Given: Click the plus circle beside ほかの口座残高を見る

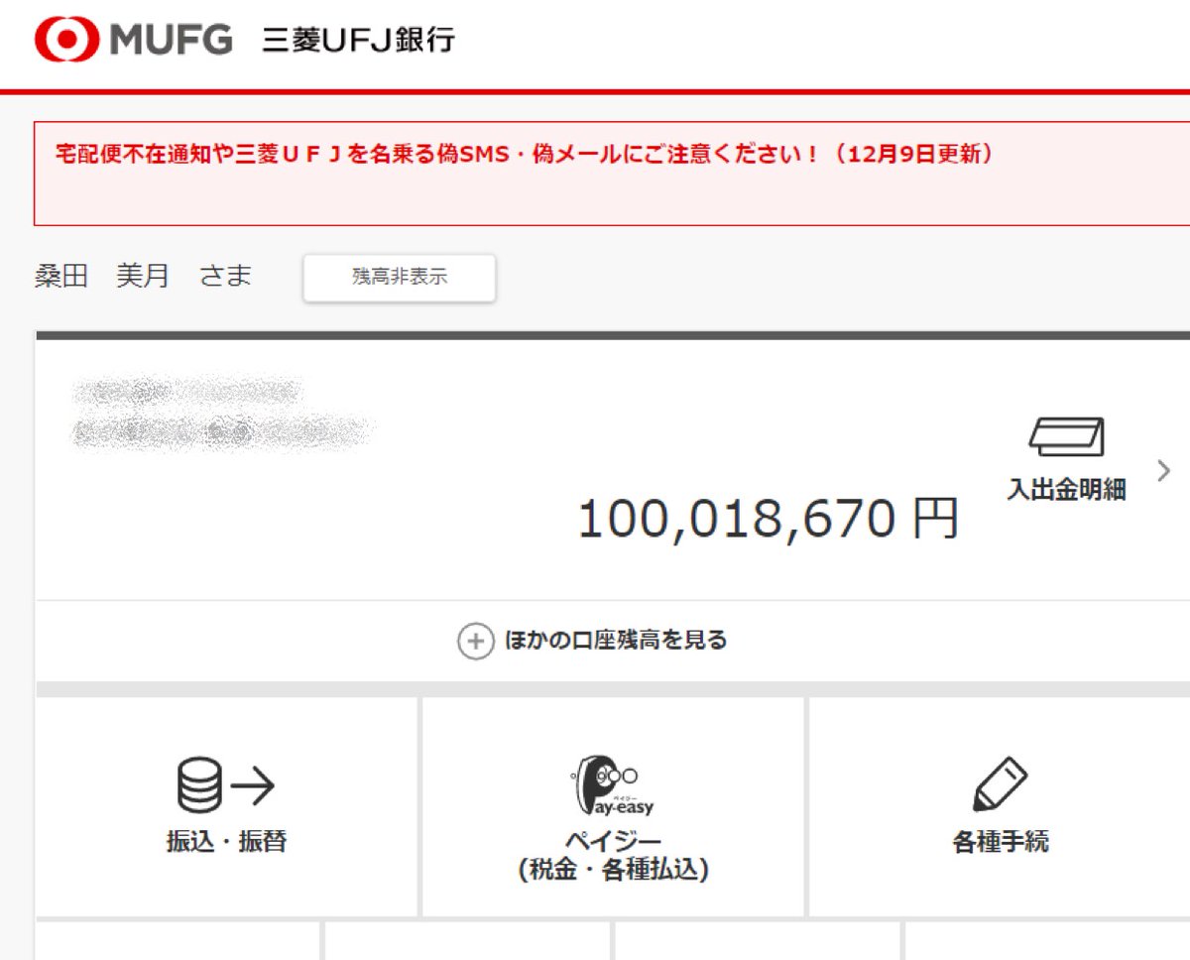Looking at the screenshot, I should point(475,641).
